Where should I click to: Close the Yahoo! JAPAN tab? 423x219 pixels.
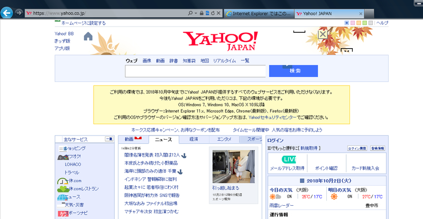click(x=361, y=14)
